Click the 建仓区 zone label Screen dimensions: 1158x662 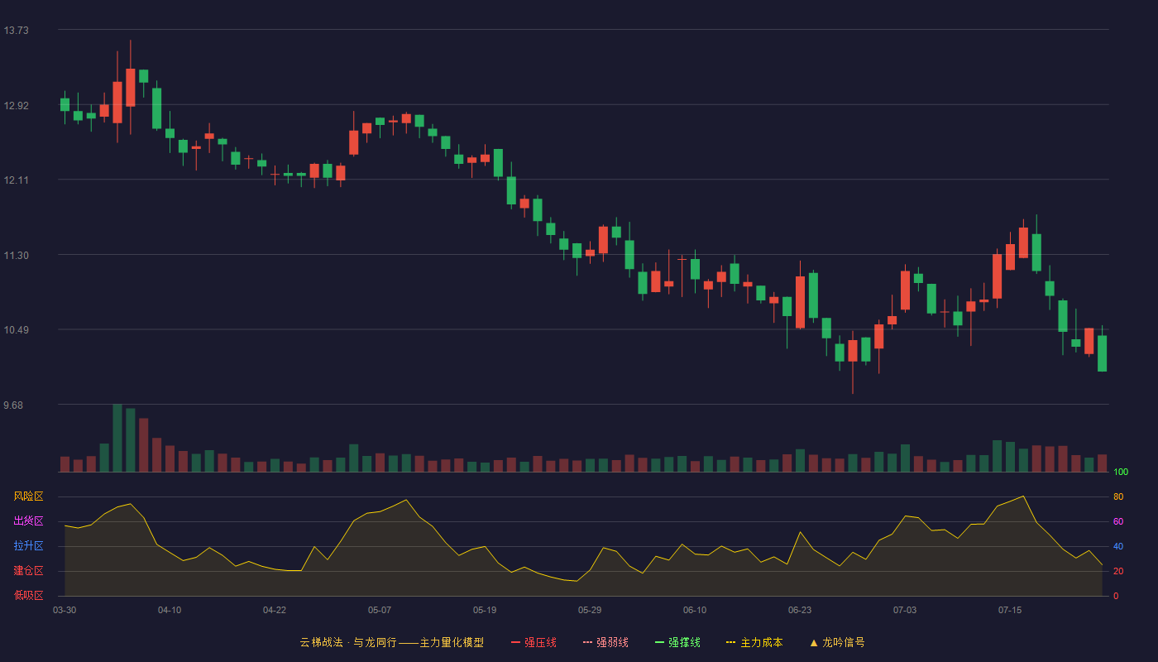[28, 571]
